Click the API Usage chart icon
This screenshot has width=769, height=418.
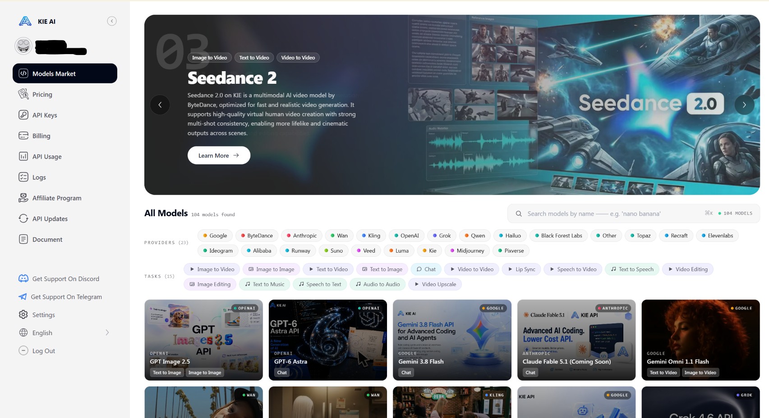pos(23,156)
